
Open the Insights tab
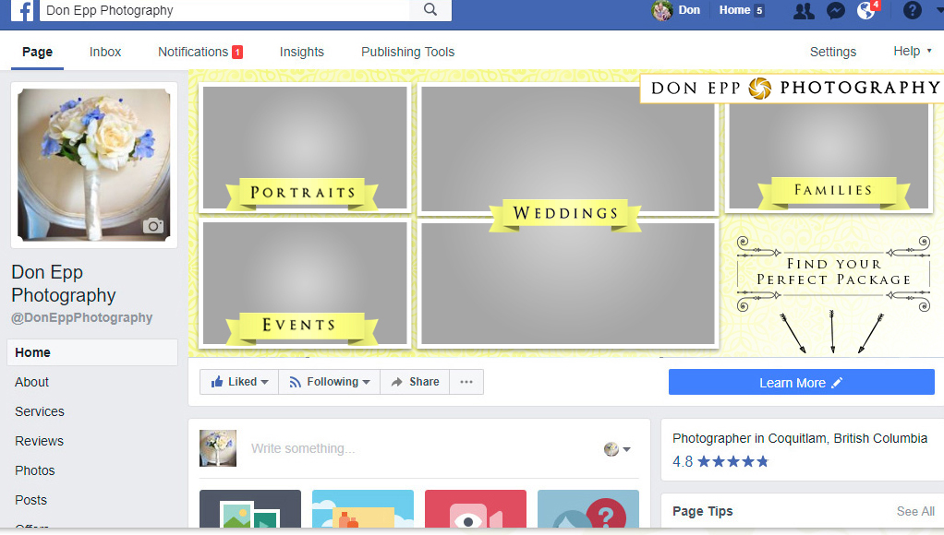coord(302,52)
